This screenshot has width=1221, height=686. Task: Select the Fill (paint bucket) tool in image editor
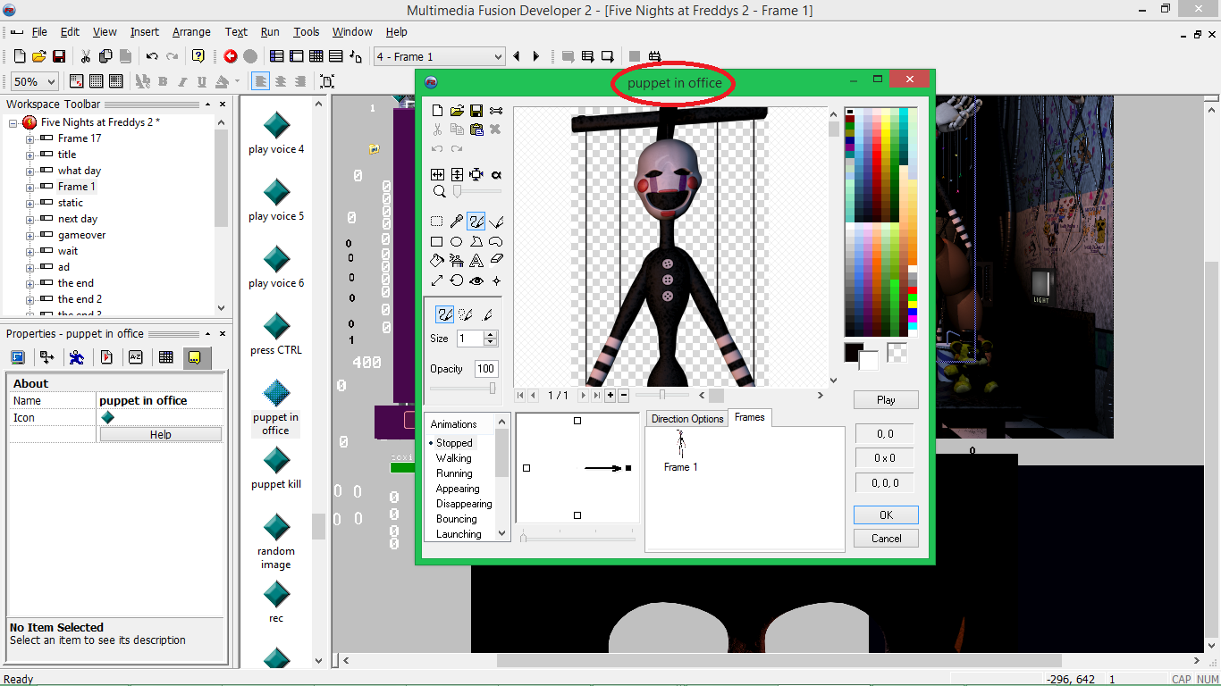pyautogui.click(x=437, y=261)
